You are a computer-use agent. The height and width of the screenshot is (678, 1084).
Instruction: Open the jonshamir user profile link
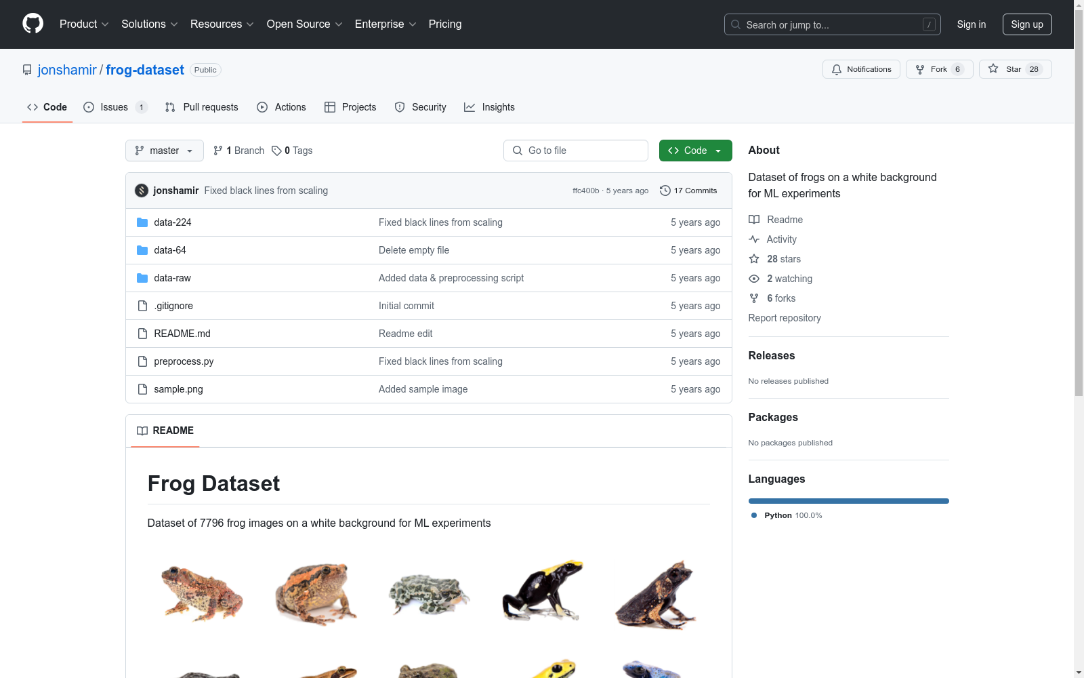67,70
